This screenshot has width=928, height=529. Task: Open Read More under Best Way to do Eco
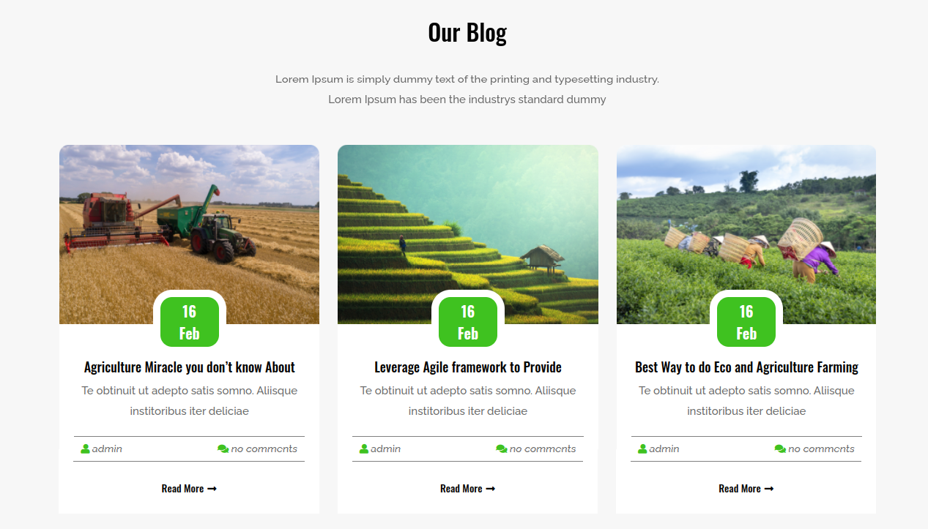click(746, 489)
